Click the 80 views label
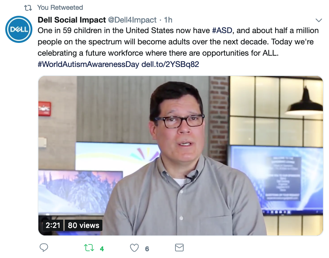 pos(84,225)
